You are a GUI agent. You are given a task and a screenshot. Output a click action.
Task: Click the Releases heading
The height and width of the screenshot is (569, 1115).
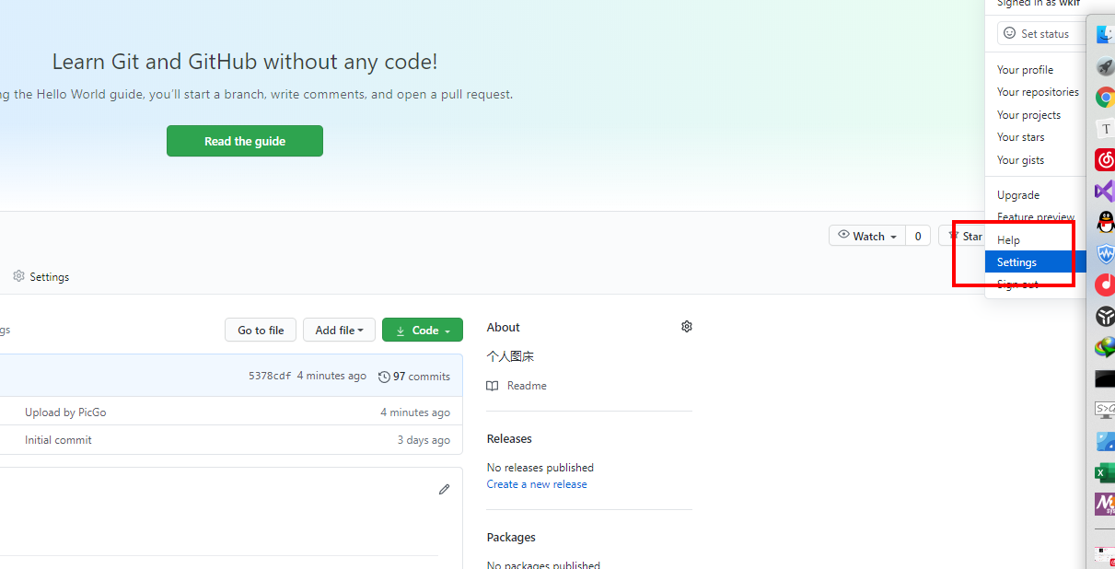(509, 439)
